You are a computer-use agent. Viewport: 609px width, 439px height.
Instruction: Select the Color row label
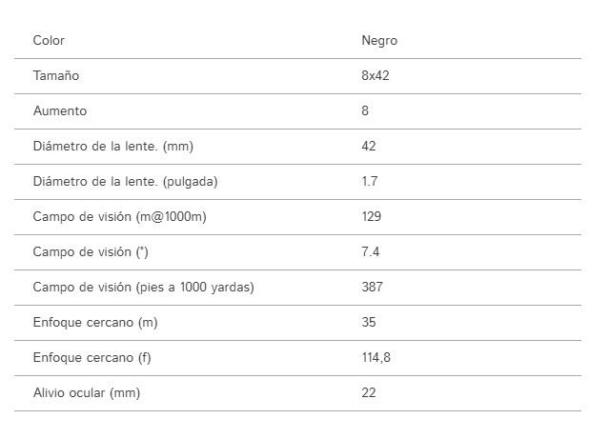(49, 40)
